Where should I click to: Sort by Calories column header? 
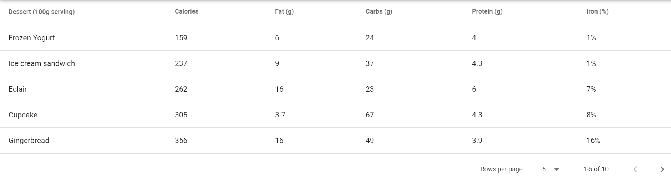187,11
